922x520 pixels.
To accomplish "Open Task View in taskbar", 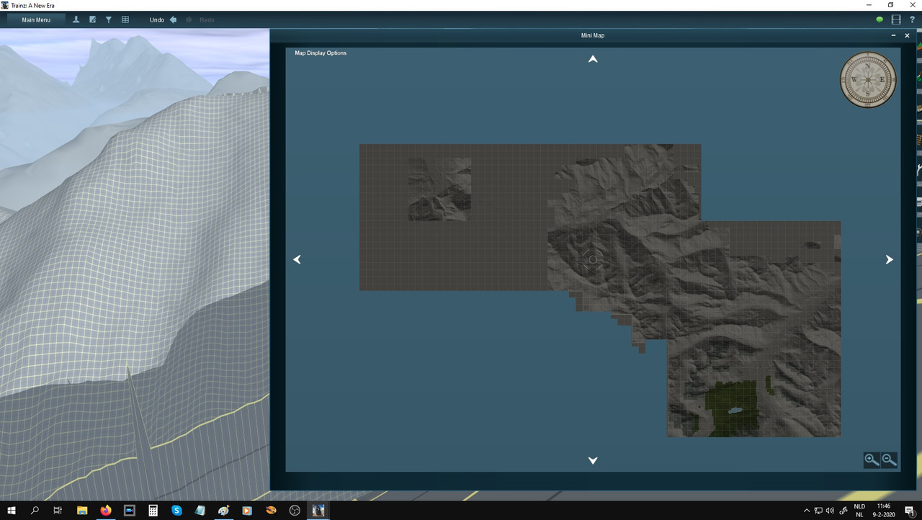I will [58, 511].
